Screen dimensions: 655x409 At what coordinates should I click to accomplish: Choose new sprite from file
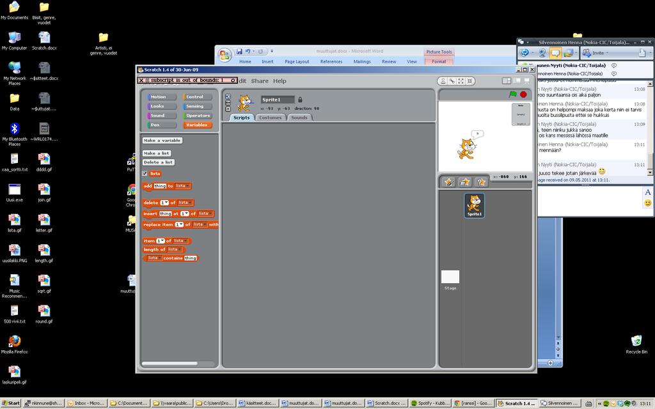coord(465,182)
